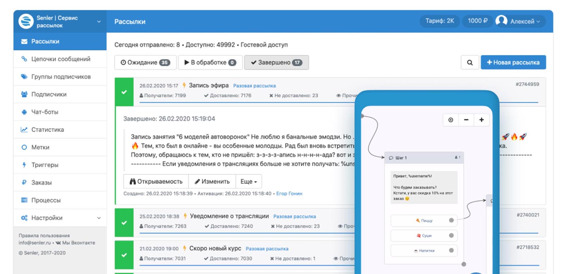Click the Senler globe logo
Image resolution: width=564 pixels, height=274 pixels.
coord(26,22)
